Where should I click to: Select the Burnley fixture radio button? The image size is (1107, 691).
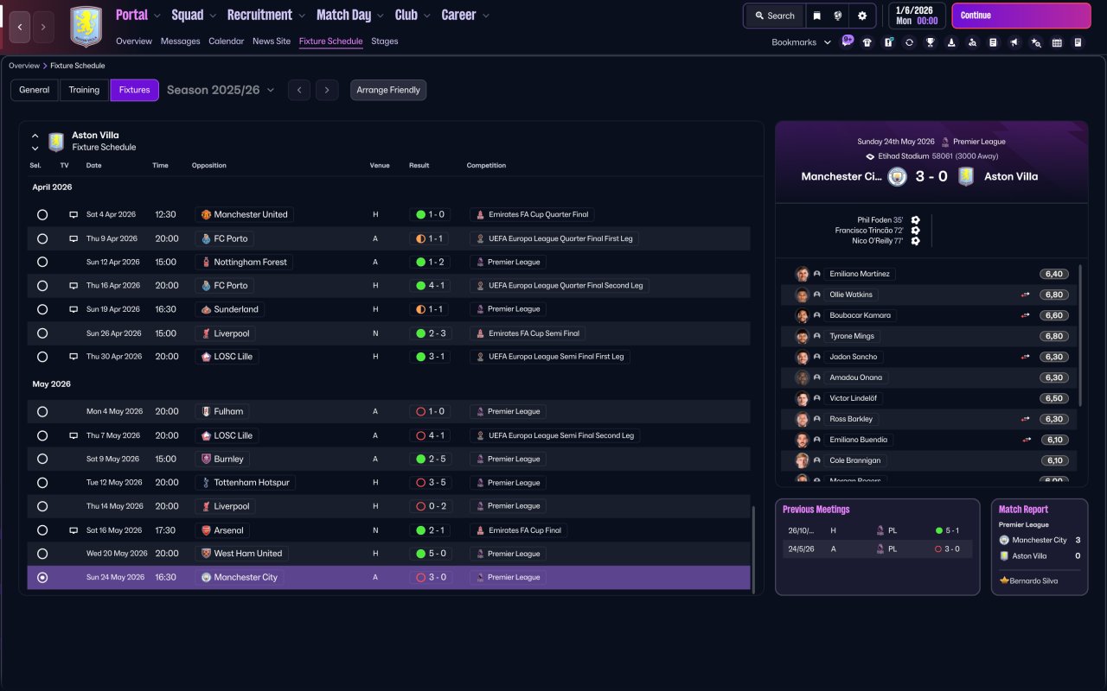point(42,460)
